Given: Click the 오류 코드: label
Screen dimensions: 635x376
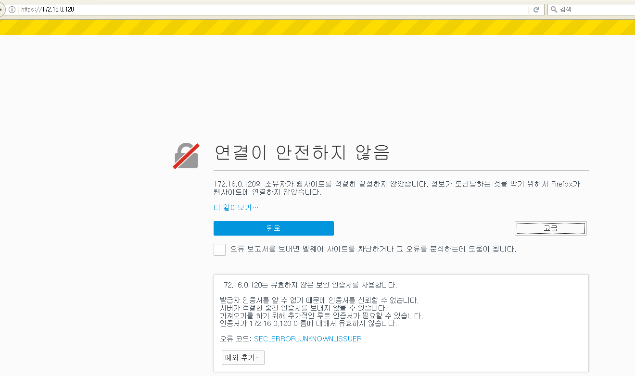Looking at the screenshot, I should click(235, 339).
